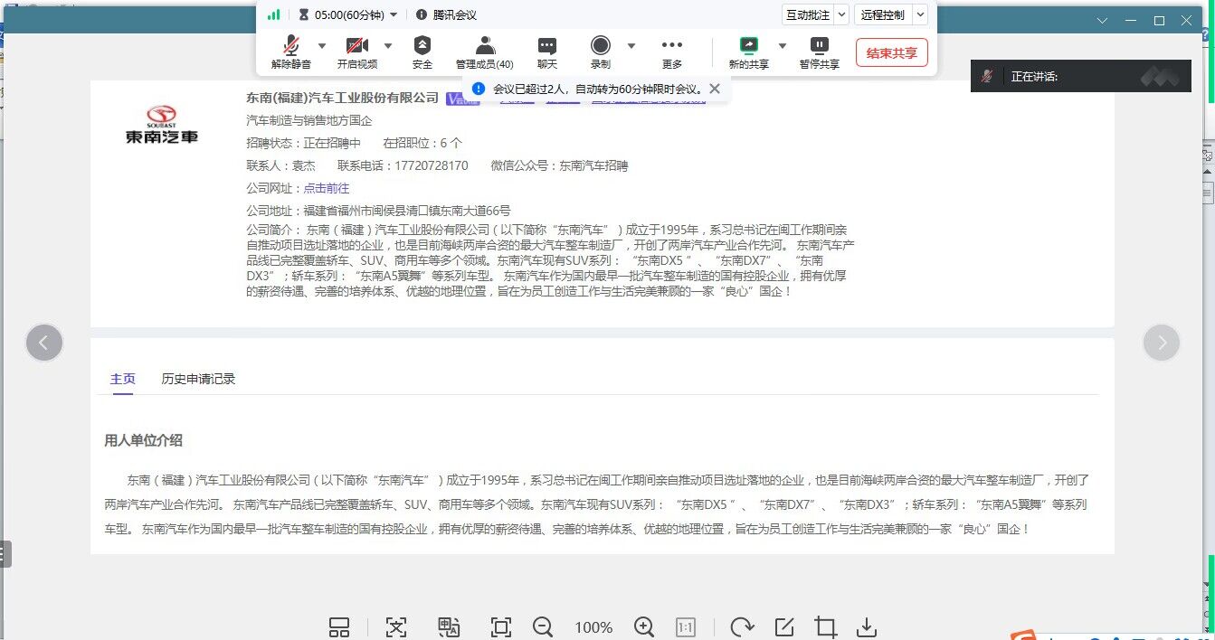Viewport: 1215px width, 640px height.
Task: Open the window title bar dropdown chevron
Action: (1102, 20)
